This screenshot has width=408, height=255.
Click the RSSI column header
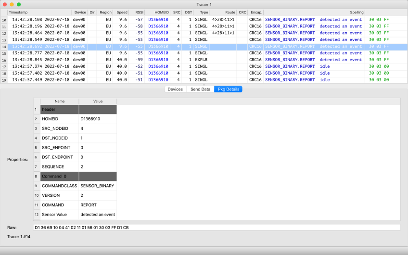coord(139,12)
